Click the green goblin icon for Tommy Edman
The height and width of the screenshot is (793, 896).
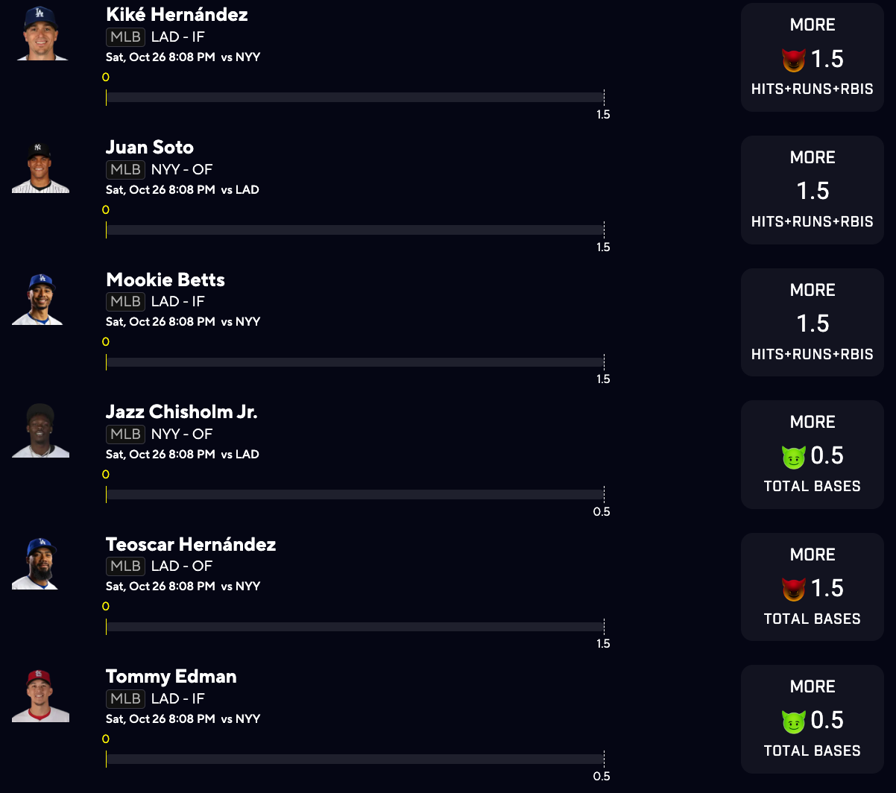click(x=794, y=721)
